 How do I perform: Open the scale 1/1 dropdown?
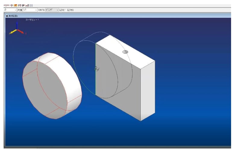30,10
